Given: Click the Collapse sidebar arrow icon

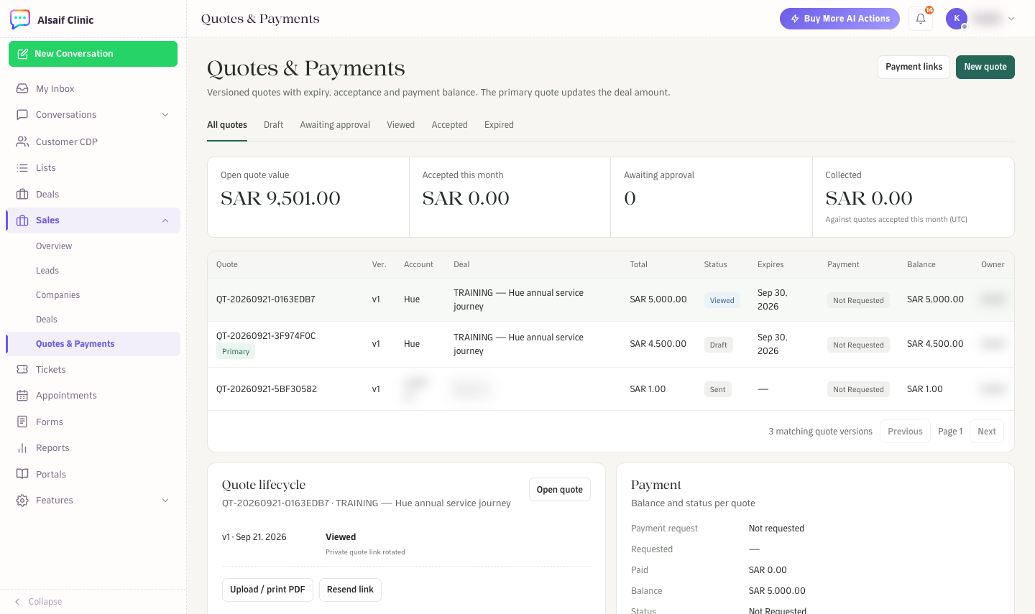Looking at the screenshot, I should click(x=17, y=602).
